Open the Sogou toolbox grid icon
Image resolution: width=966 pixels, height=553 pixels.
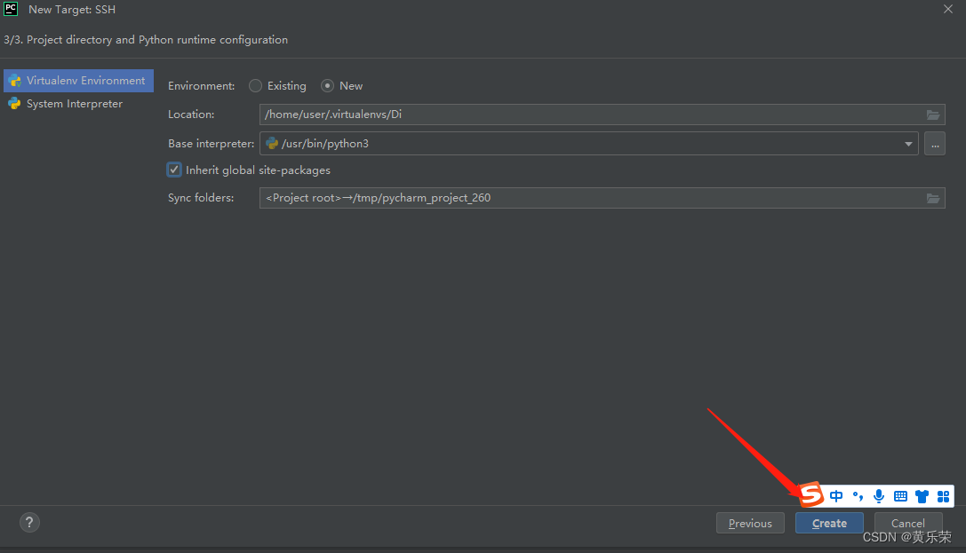point(943,496)
